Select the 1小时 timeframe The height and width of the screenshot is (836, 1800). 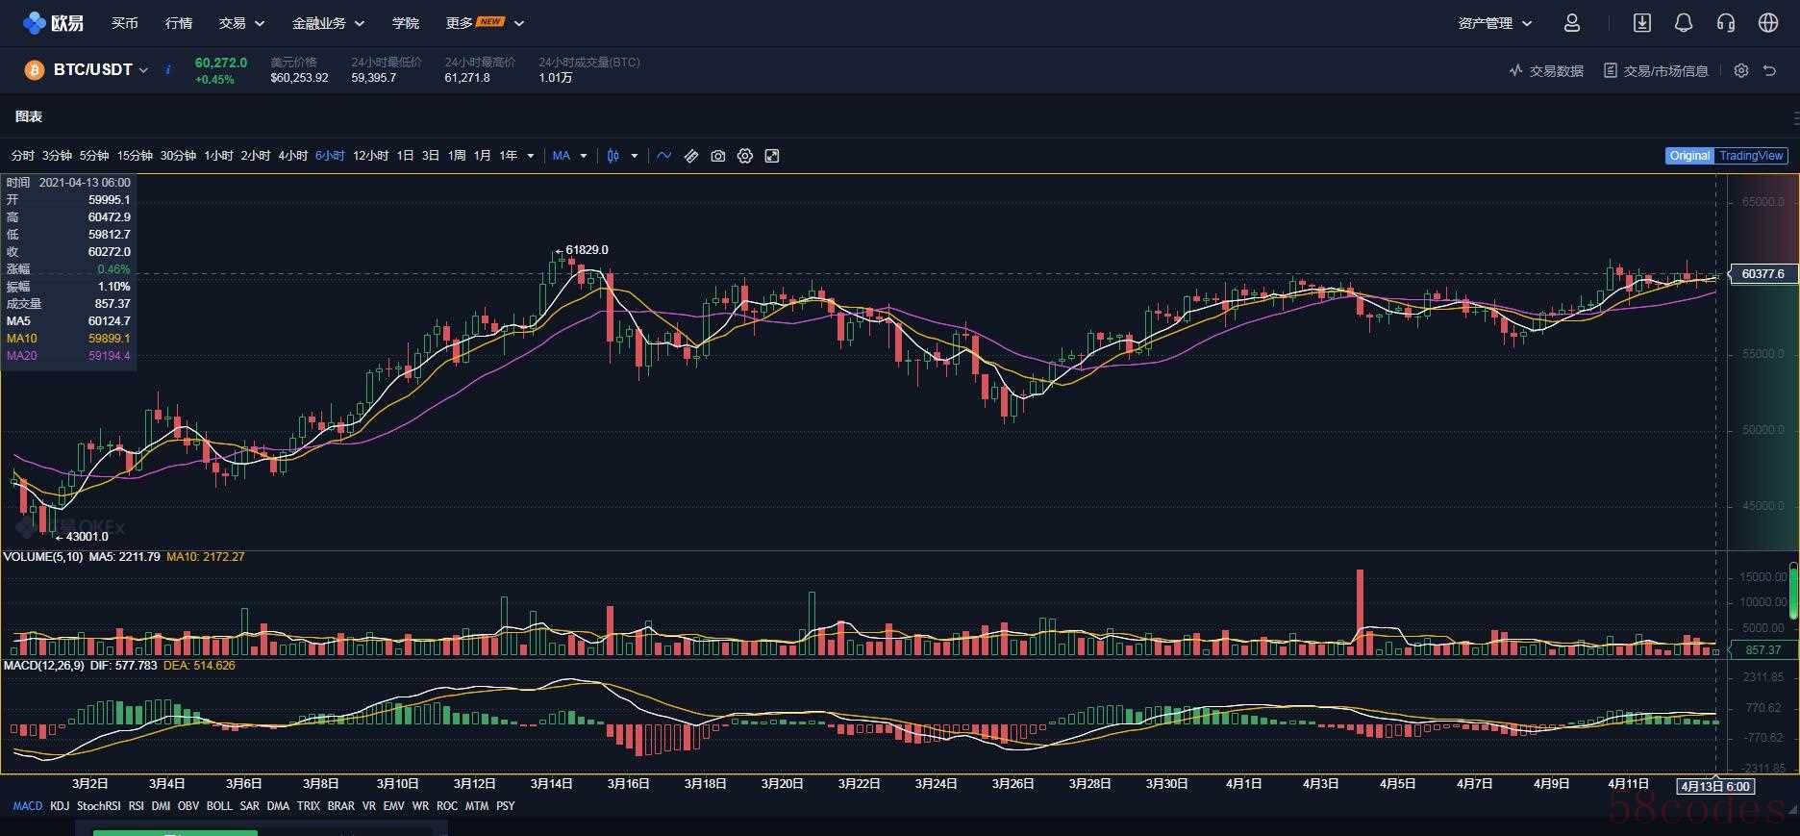(x=218, y=156)
